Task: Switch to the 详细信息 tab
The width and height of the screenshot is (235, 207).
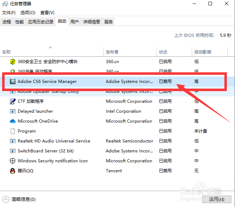Action: [x=91, y=22]
